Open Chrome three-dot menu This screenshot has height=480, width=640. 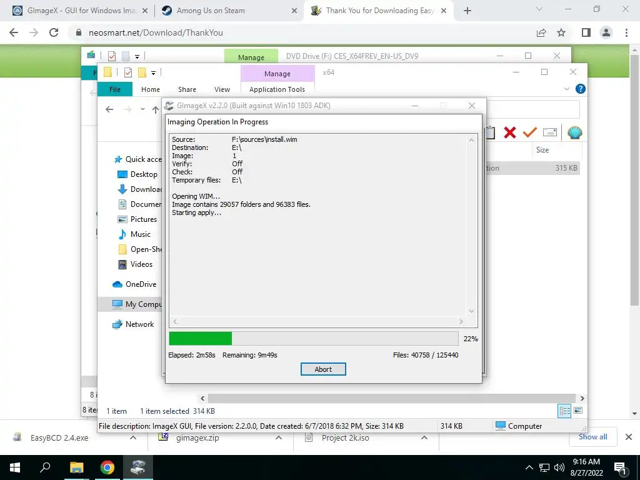pyautogui.click(x=626, y=32)
